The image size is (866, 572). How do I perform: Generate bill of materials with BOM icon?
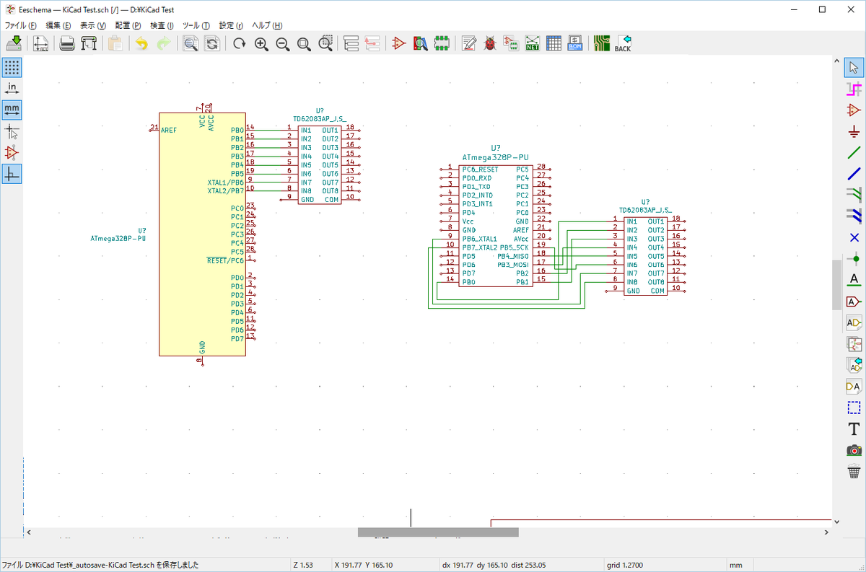575,44
